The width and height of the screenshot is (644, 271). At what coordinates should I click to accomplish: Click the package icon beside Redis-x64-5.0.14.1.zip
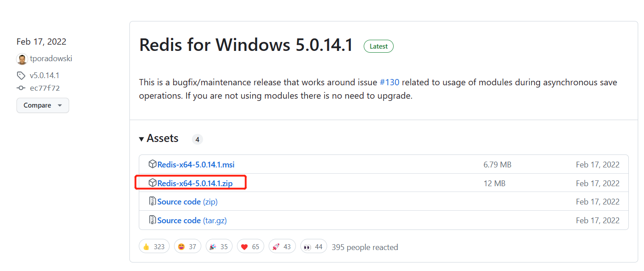coord(152,183)
